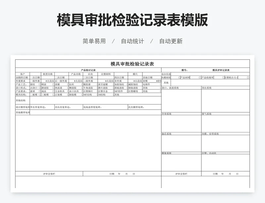This screenshot has height=203, width=265.
Task: Click the 顶出系统 heading
Action: [206, 88]
